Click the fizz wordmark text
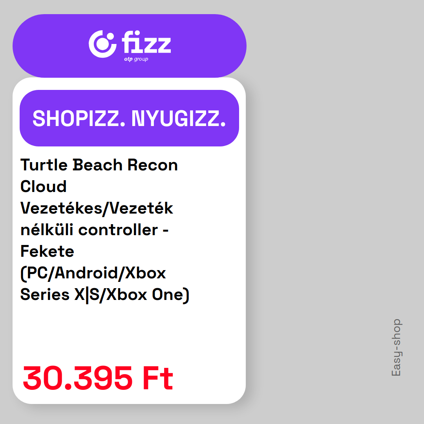The image size is (424, 424). 146,42
